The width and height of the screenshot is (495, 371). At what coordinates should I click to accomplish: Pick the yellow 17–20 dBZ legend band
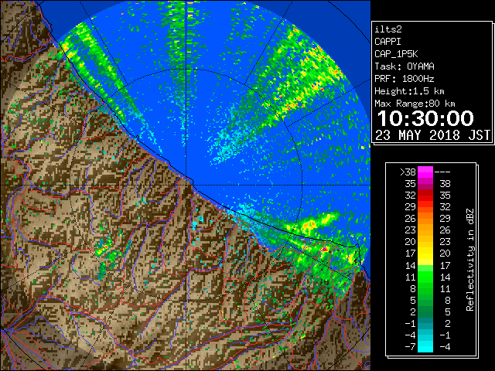coord(425,254)
